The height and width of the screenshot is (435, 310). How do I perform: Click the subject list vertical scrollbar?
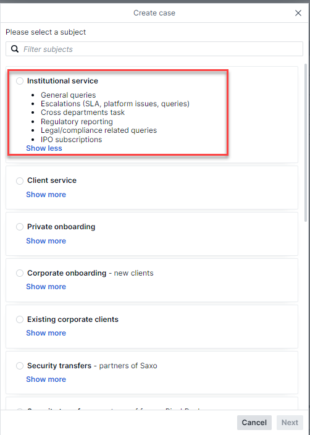306,143
